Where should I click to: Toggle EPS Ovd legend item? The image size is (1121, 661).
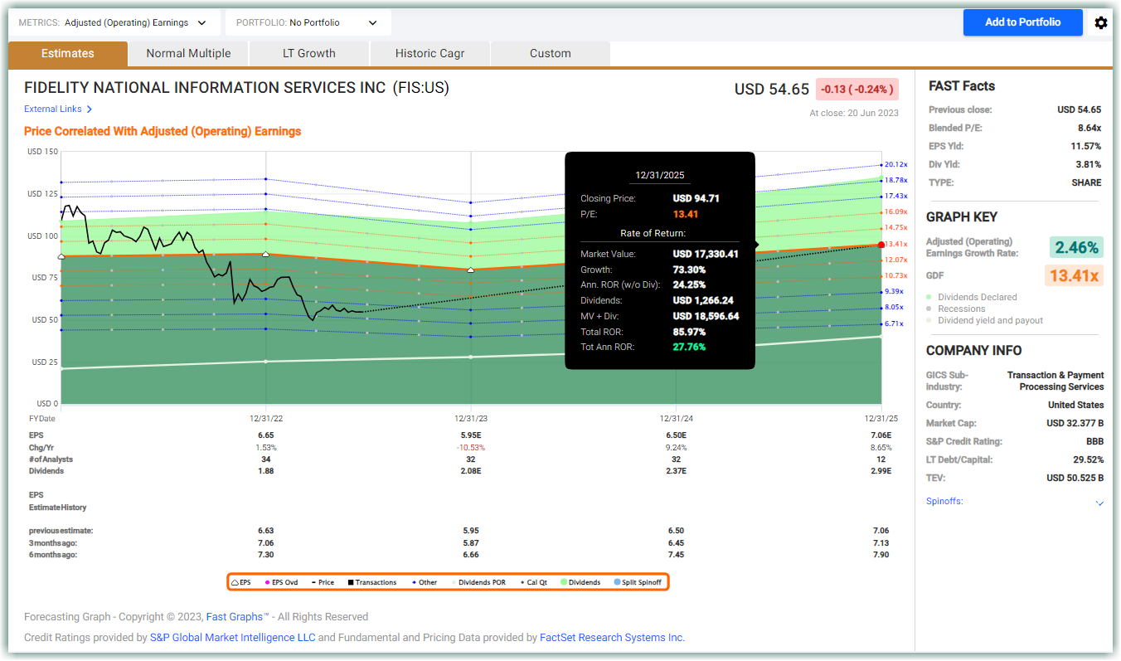click(x=281, y=582)
